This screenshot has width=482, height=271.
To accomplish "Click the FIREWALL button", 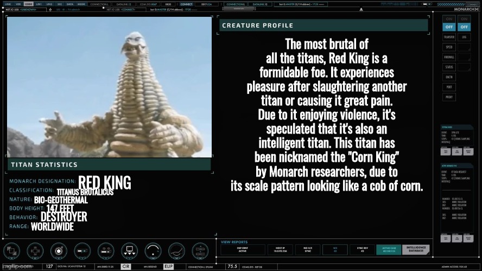I will tap(449, 57).
